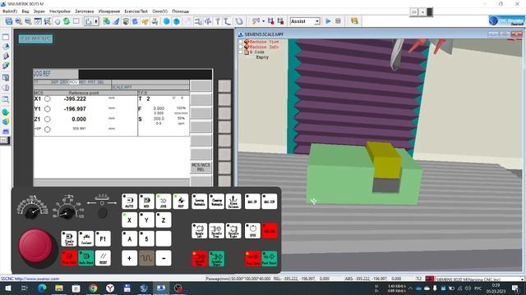
Task: Click the first blue hexagon toolbar icon
Action: click(x=166, y=21)
